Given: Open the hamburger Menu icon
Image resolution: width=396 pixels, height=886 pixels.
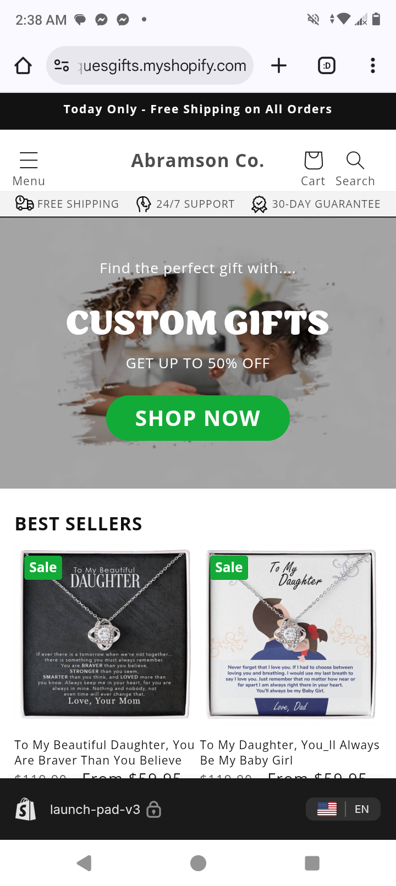Looking at the screenshot, I should [x=29, y=160].
